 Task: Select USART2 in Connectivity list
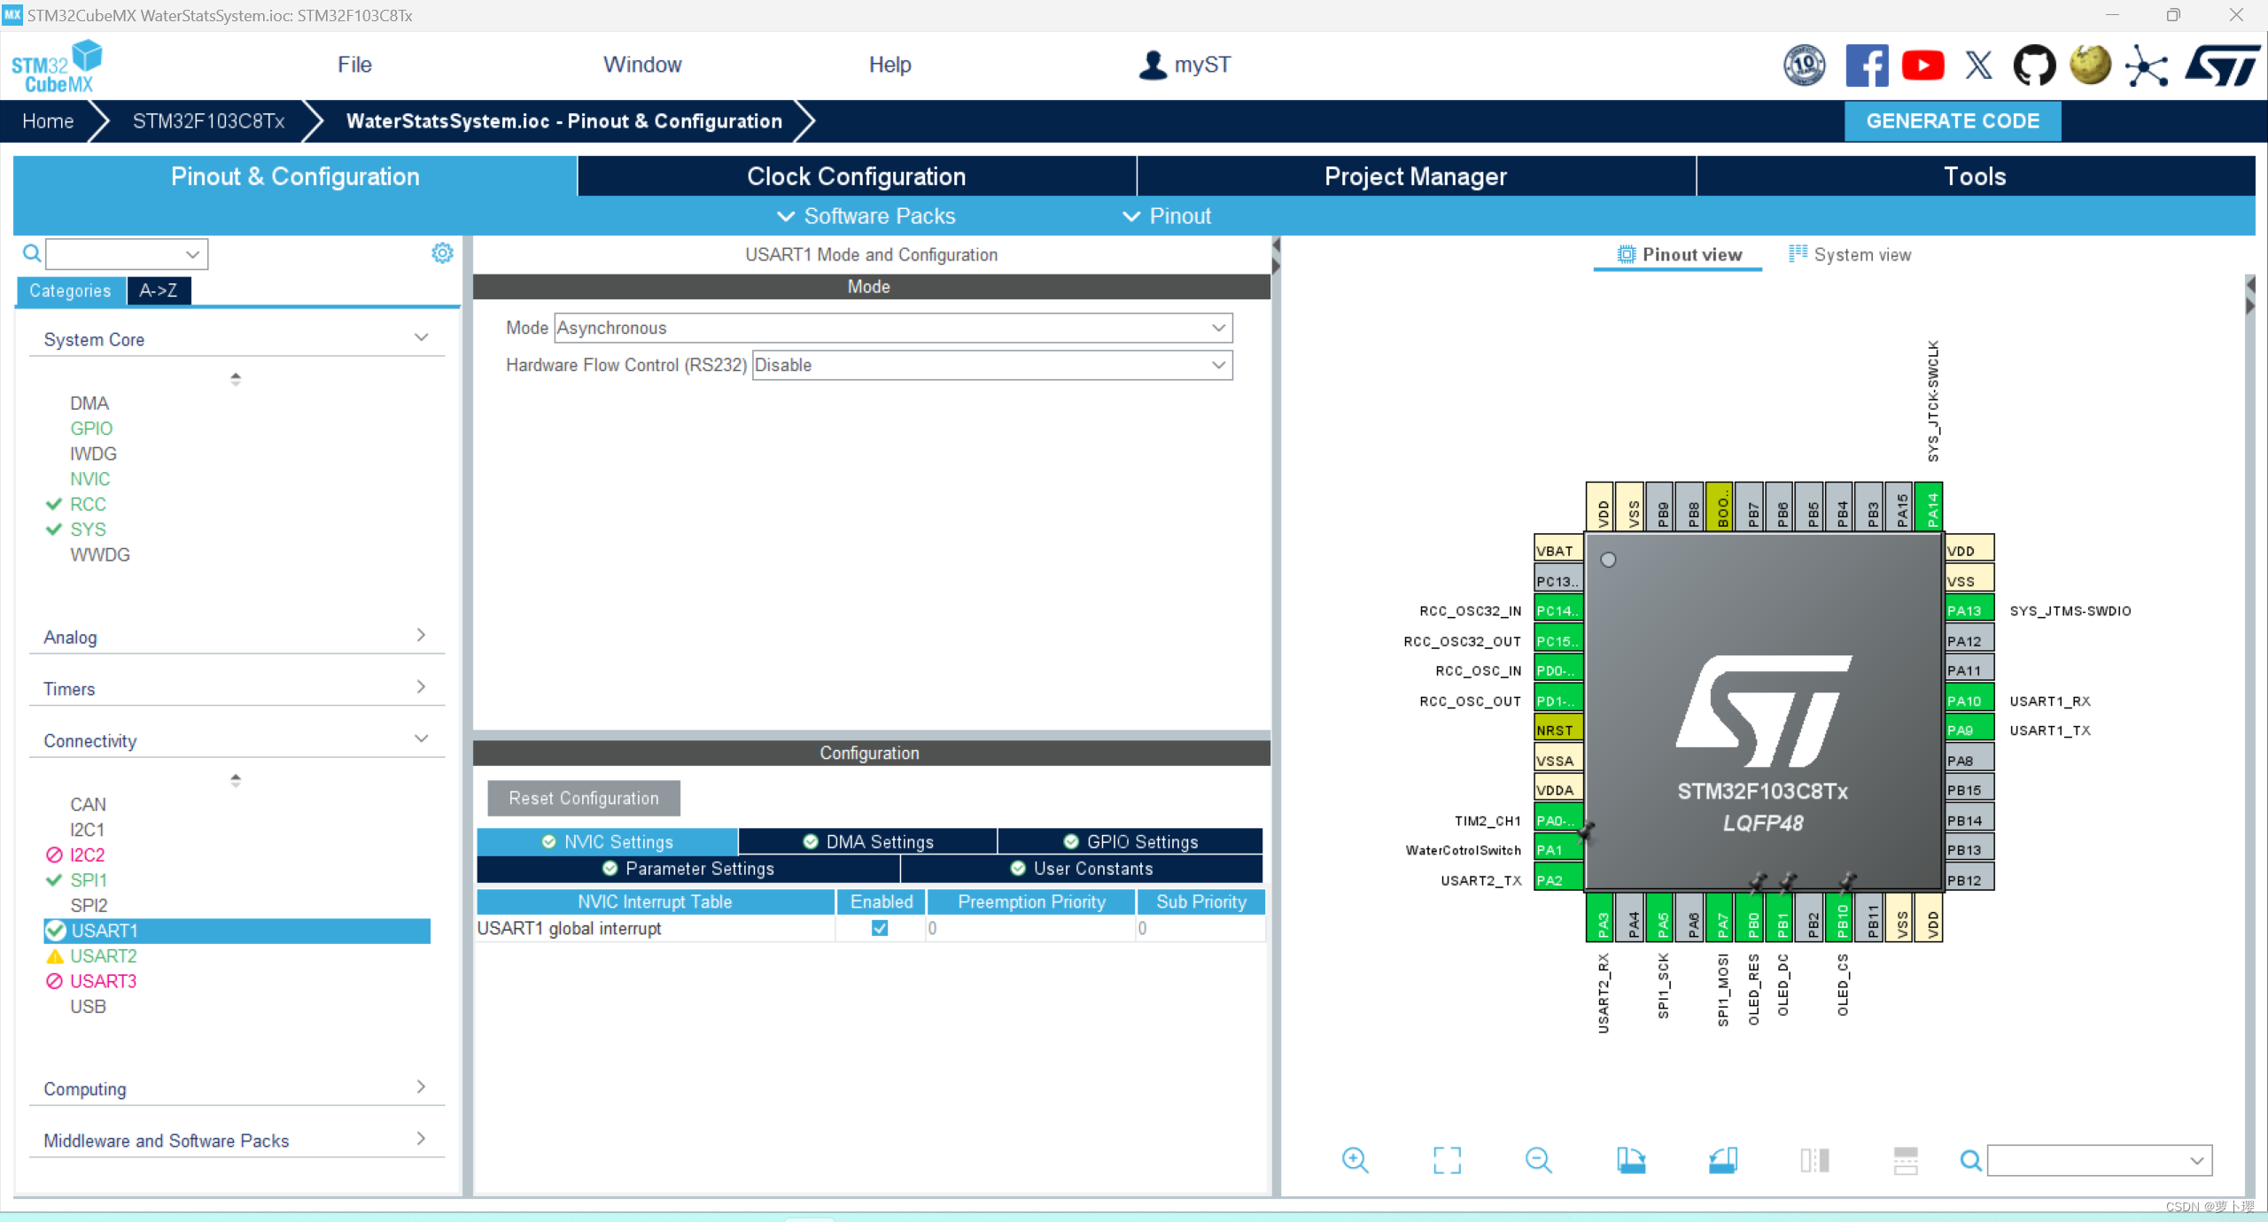(104, 955)
